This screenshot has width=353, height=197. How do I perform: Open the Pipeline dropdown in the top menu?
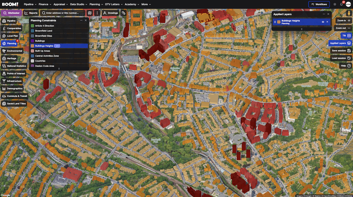pos(30,4)
